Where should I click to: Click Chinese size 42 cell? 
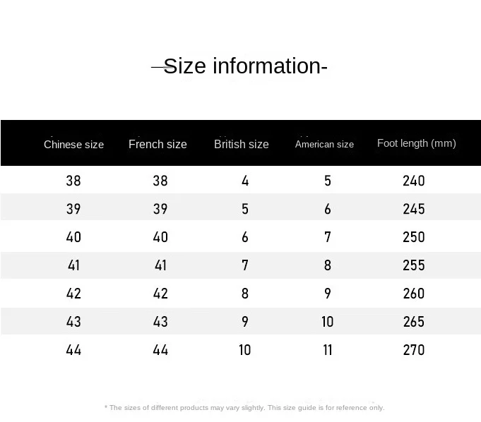[x=73, y=294]
